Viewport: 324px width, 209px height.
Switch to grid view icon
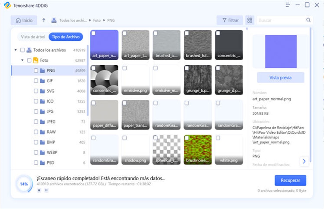point(250,20)
